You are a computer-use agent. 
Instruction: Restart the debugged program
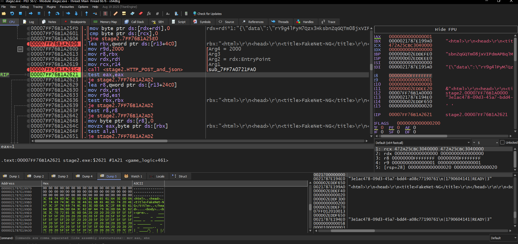[x=12, y=14]
